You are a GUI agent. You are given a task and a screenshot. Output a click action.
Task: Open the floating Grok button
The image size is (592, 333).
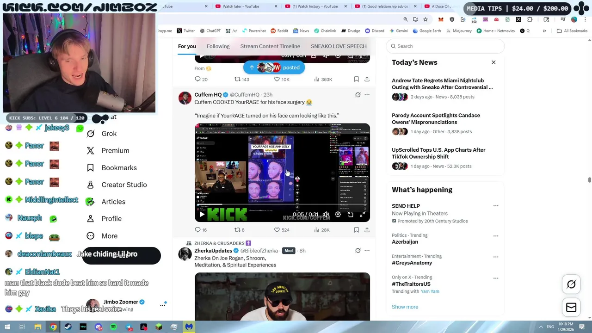(571, 285)
